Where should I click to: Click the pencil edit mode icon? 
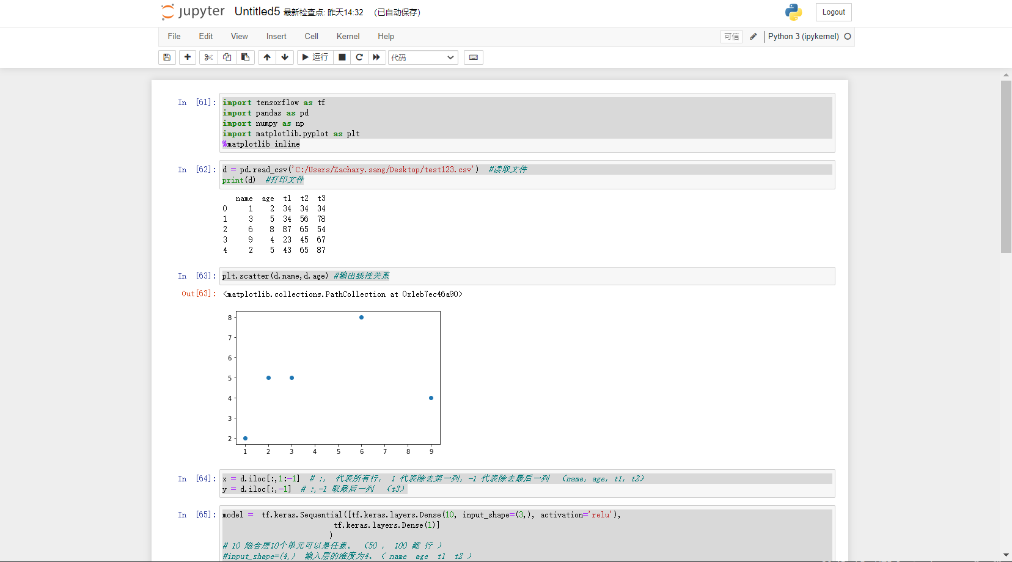click(753, 37)
